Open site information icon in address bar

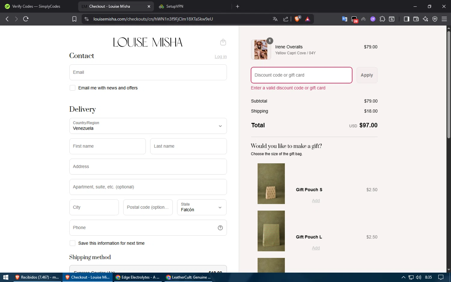(x=87, y=19)
